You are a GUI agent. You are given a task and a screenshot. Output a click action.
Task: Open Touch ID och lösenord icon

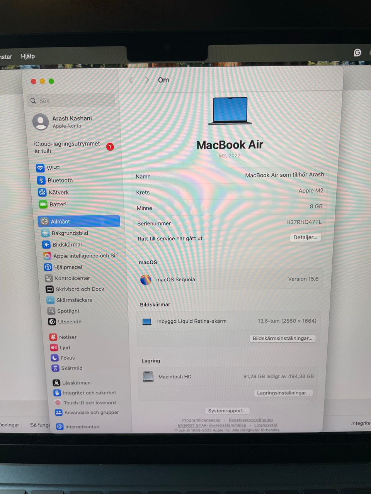(58, 403)
